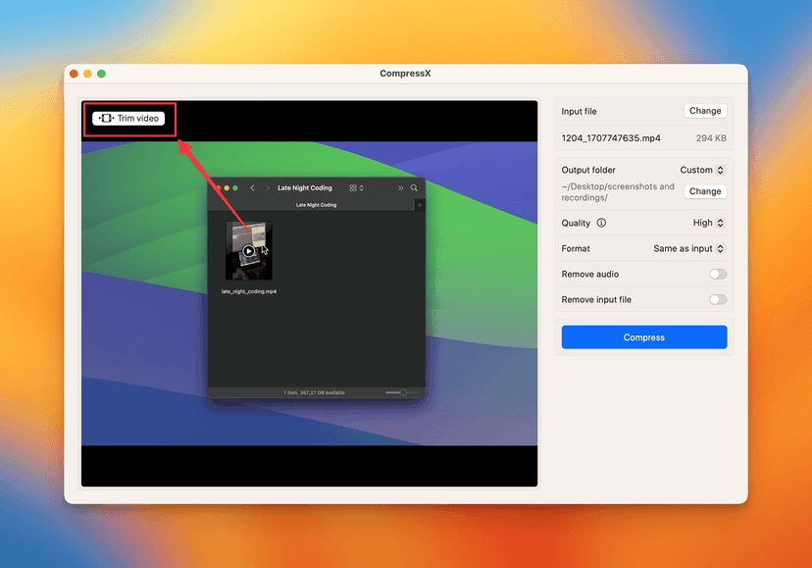
Task: Adjust the icon size slider in Finder status bar
Action: [x=404, y=392]
